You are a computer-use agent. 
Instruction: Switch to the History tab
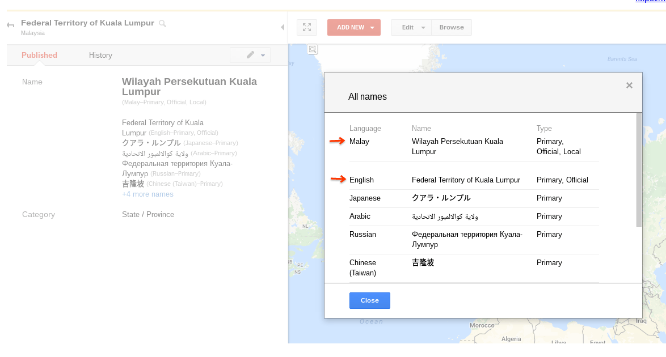click(100, 55)
